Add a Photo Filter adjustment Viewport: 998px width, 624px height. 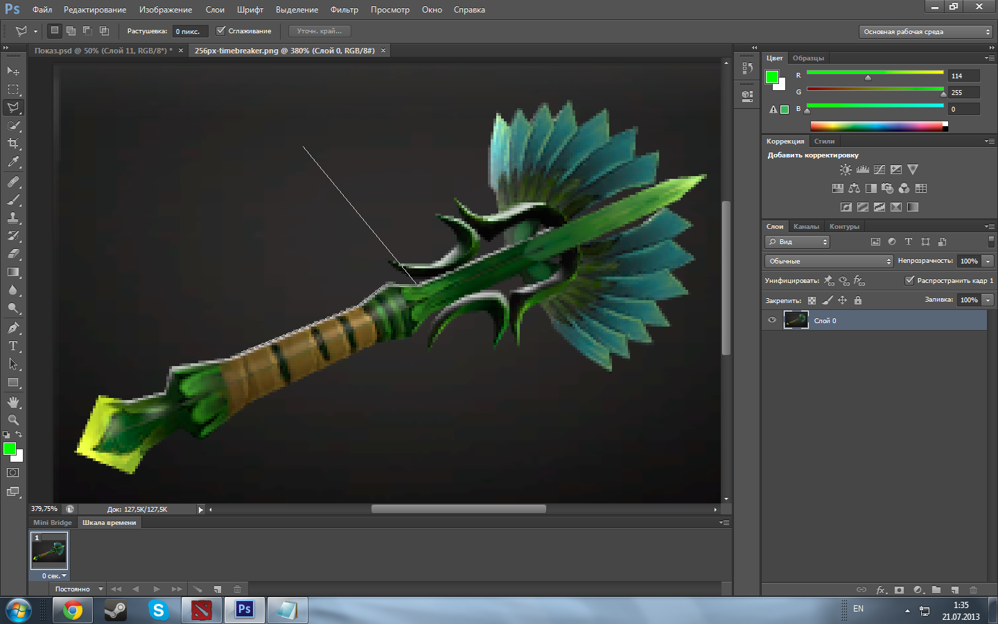click(888, 188)
